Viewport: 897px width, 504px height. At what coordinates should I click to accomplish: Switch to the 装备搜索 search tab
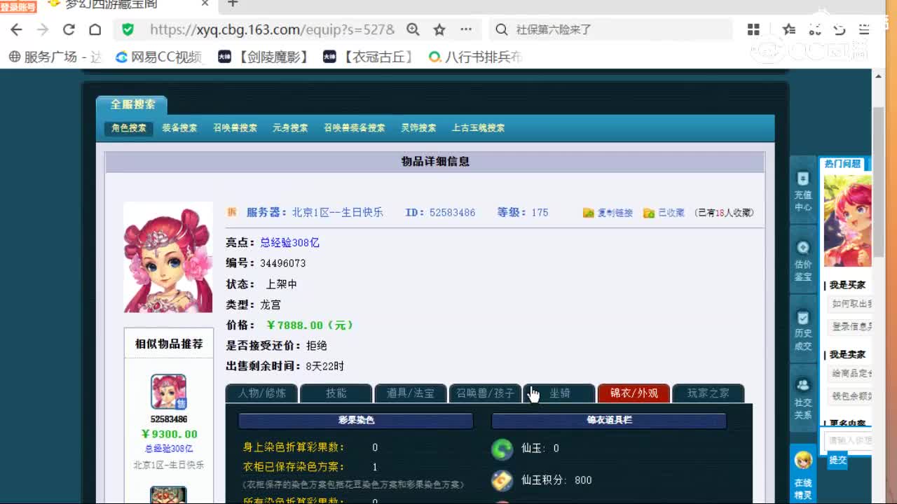tap(178, 127)
